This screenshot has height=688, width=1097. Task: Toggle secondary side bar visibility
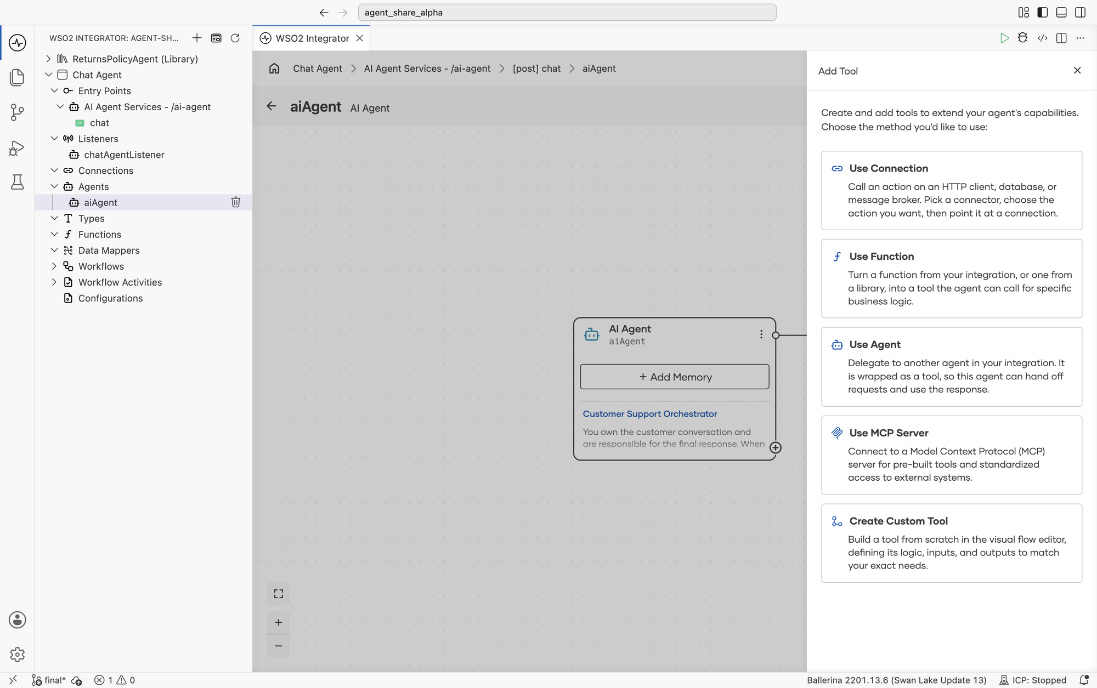1080,12
